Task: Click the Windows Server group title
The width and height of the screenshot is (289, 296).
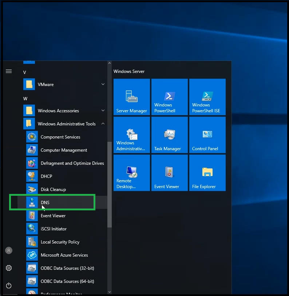Action: [x=129, y=71]
